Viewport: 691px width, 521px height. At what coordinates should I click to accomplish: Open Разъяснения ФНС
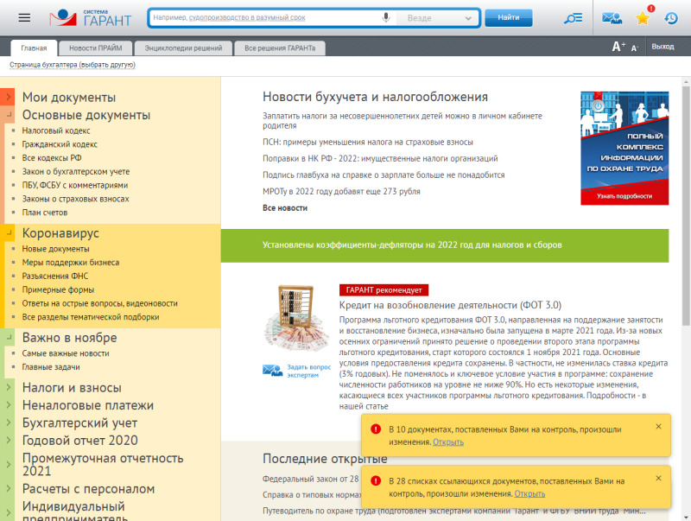coord(55,276)
